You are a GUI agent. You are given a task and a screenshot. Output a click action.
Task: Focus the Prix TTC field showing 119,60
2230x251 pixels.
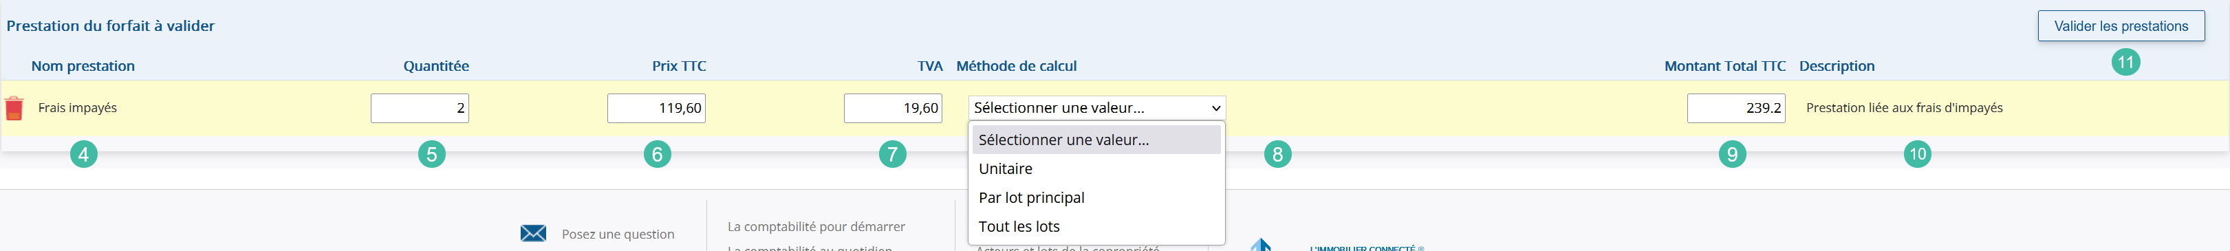656,108
